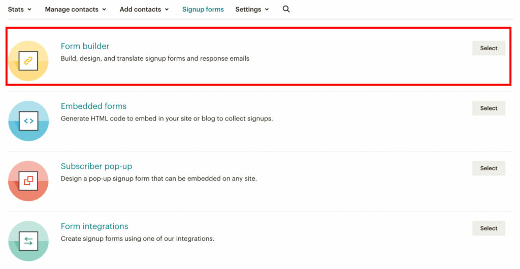
Task: Click the Embedded forms HTML code description
Action: 167,119
